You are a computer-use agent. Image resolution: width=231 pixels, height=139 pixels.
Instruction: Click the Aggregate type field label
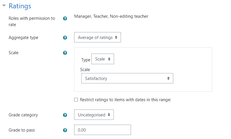point(24,38)
